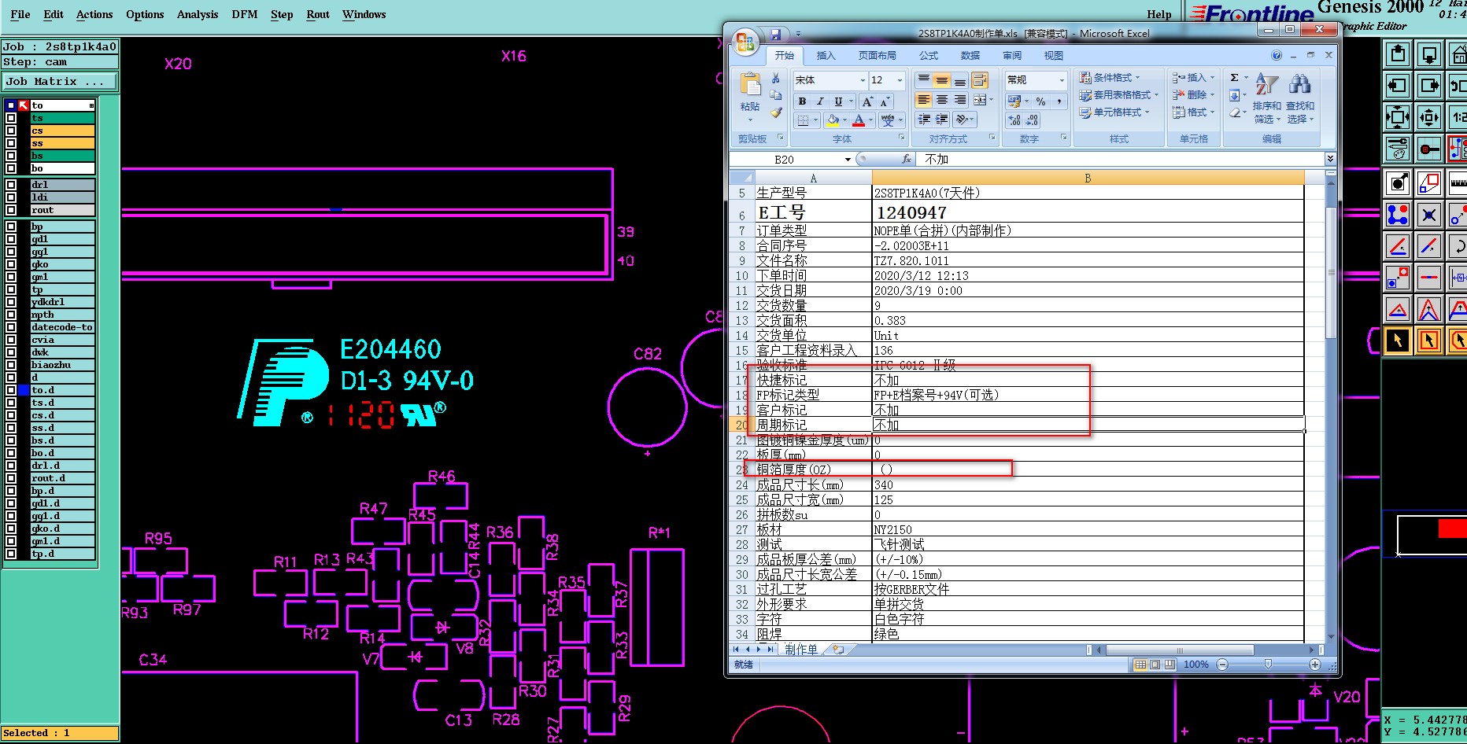This screenshot has width=1467, height=744.
Task: Toggle the checkbox for layer bo
Action: point(11,168)
